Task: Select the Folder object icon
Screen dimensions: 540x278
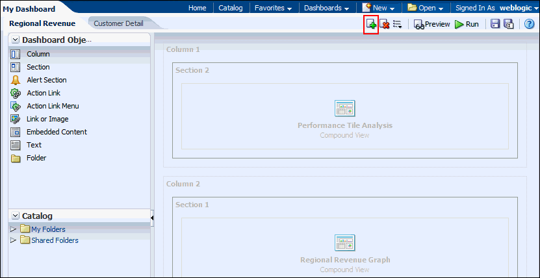Action: pyautogui.click(x=16, y=158)
